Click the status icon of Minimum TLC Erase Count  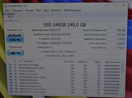(11, 91)
